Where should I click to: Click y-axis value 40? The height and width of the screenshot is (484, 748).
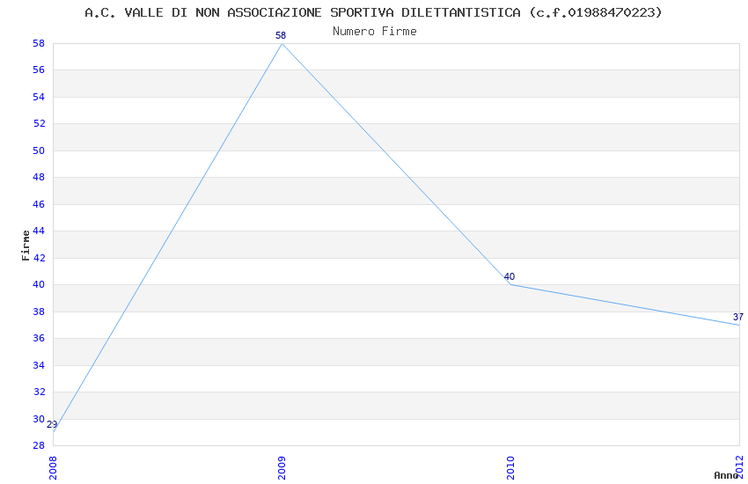point(39,284)
